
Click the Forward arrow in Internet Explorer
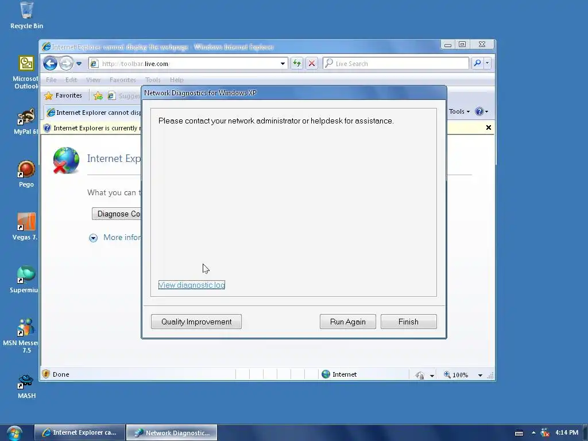click(x=66, y=63)
